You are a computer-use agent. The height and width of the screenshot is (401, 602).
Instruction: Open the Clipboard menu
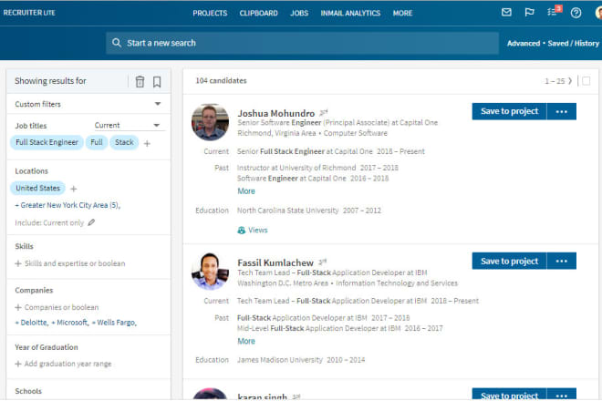click(x=258, y=13)
